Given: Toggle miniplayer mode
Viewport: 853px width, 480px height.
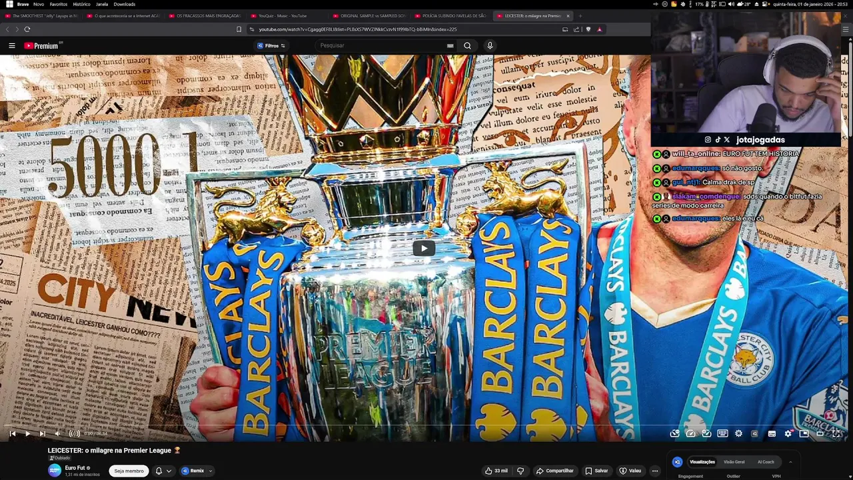Looking at the screenshot, I should pos(804,433).
